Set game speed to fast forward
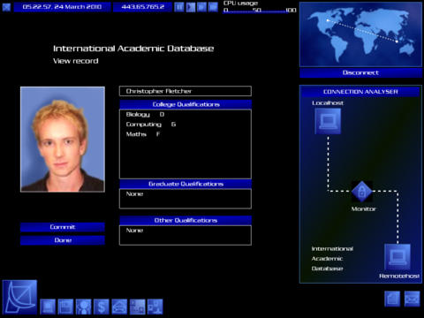 point(201,7)
